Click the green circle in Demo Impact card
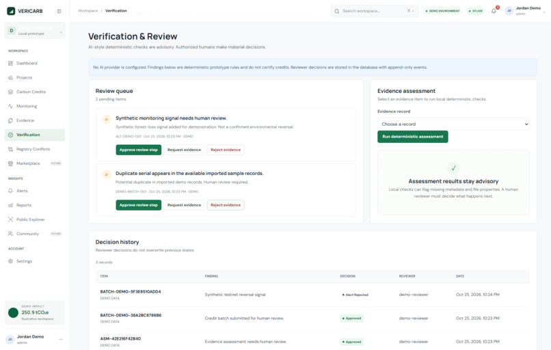551x350 pixels. tap(14, 313)
